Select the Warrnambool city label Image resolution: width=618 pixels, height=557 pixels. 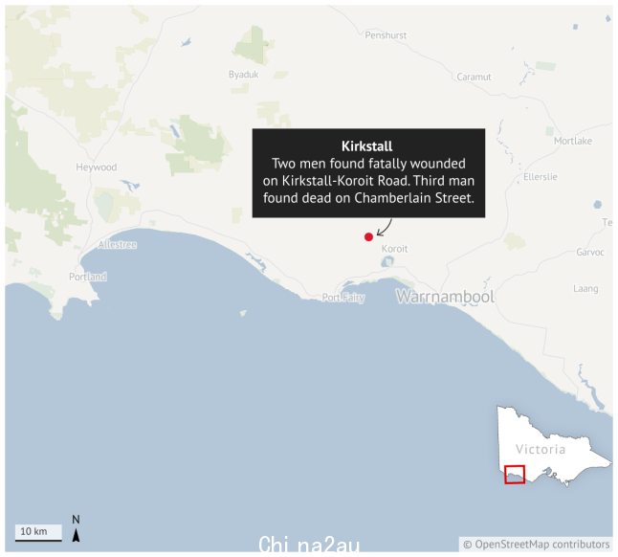pos(445,297)
